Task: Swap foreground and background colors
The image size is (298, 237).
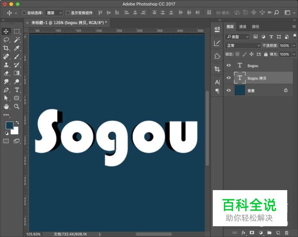Action: [x=17, y=123]
